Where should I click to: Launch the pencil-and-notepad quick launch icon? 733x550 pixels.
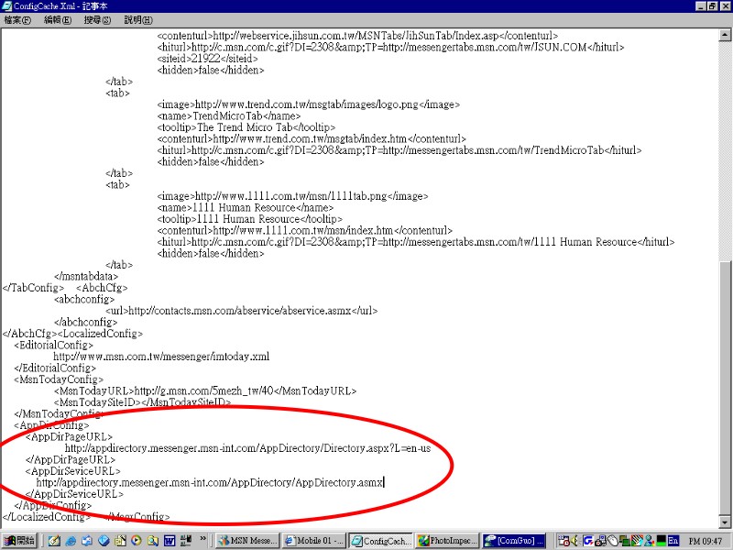[54, 541]
